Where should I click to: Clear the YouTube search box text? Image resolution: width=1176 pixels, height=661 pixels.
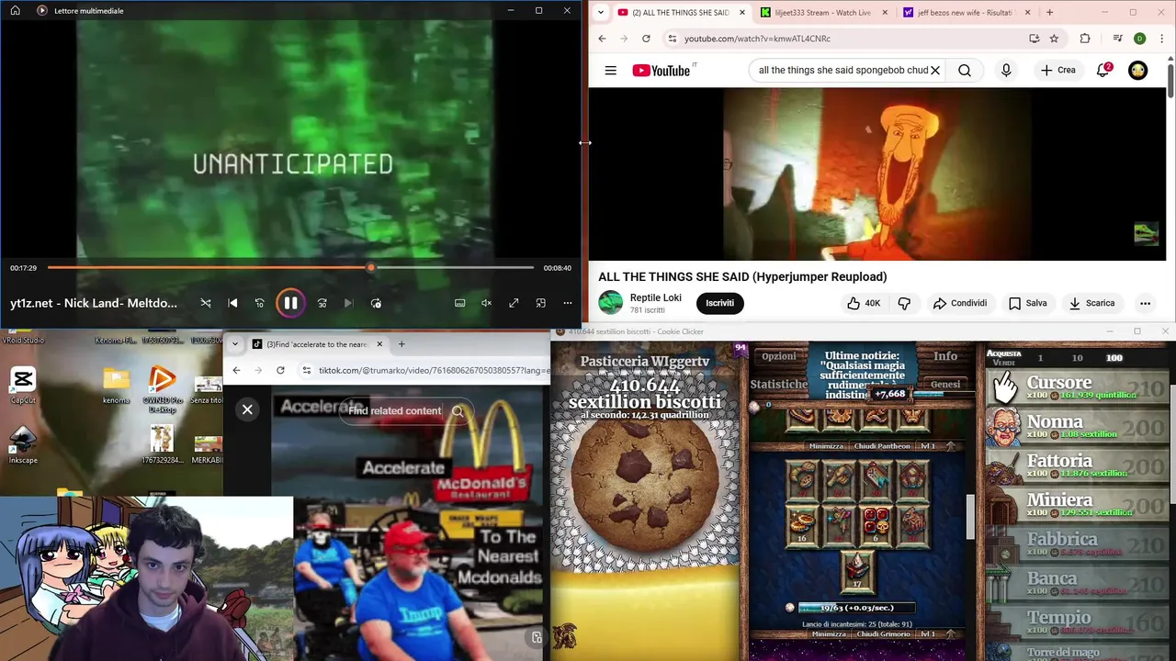pyautogui.click(x=935, y=70)
